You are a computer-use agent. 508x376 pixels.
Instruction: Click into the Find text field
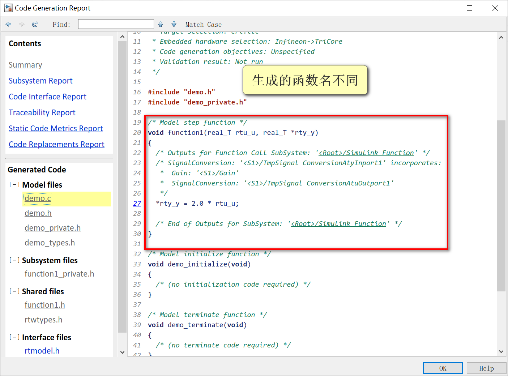click(x=116, y=24)
